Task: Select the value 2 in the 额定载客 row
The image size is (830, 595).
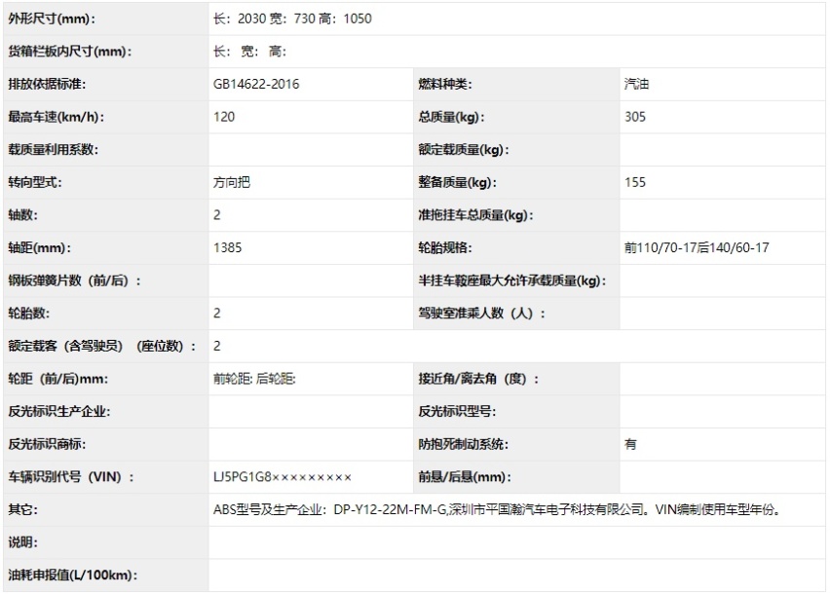Action: pos(217,347)
